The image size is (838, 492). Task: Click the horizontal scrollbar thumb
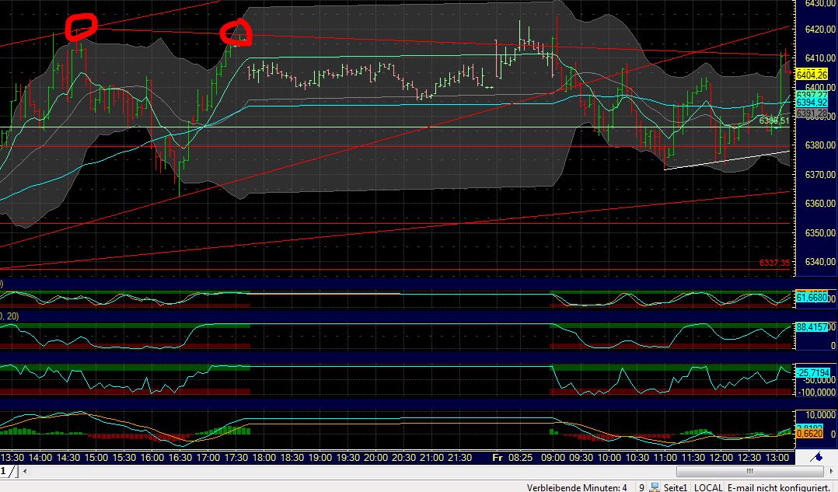750,471
